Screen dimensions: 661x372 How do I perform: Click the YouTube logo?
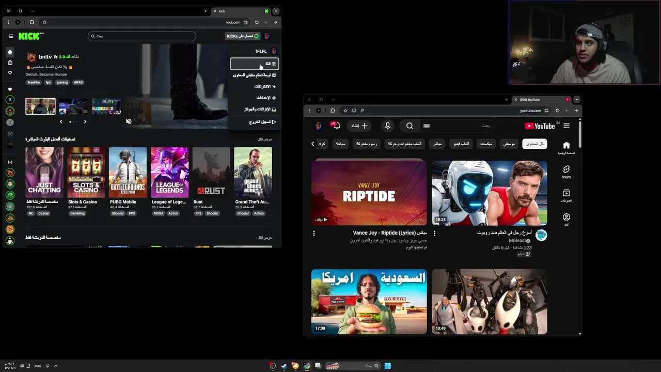pos(540,126)
